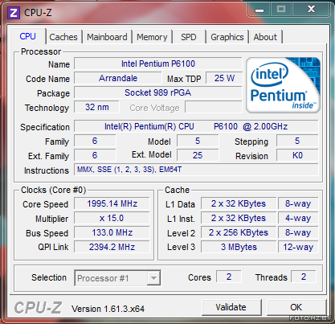Open the Processor #1 selection dropdown arrow

(x=153, y=278)
